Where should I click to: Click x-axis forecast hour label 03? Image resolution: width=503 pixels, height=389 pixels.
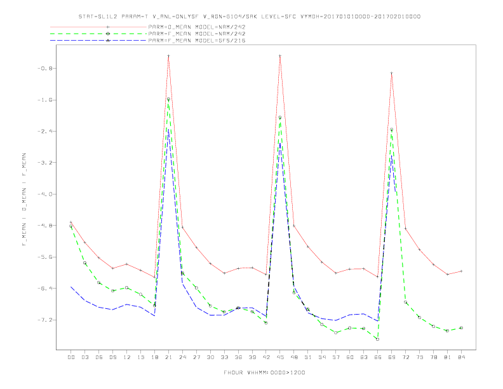84,357
